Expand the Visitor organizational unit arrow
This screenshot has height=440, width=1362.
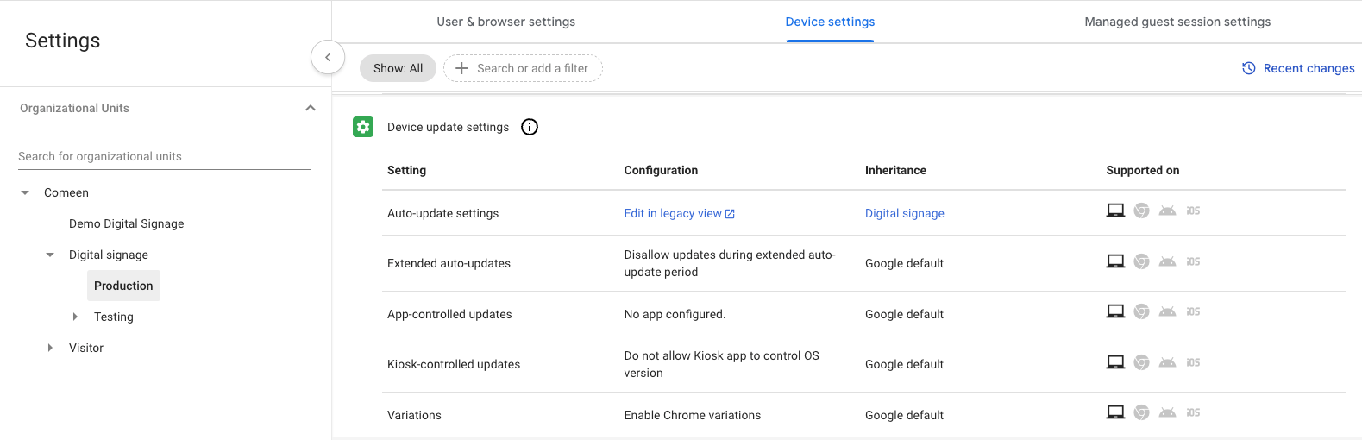(x=50, y=348)
